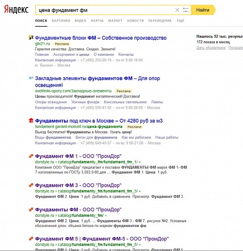Viewport: 243px width, 251px height.
Task: Click the Яндекс logo
Action: tap(16, 10)
